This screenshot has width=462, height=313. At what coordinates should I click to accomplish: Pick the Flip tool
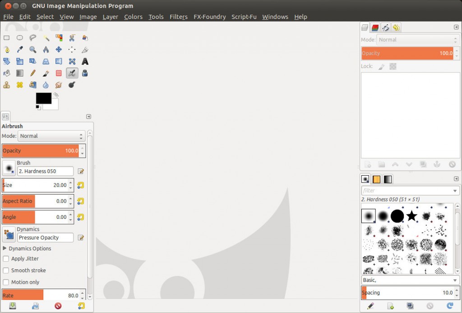click(x=59, y=61)
